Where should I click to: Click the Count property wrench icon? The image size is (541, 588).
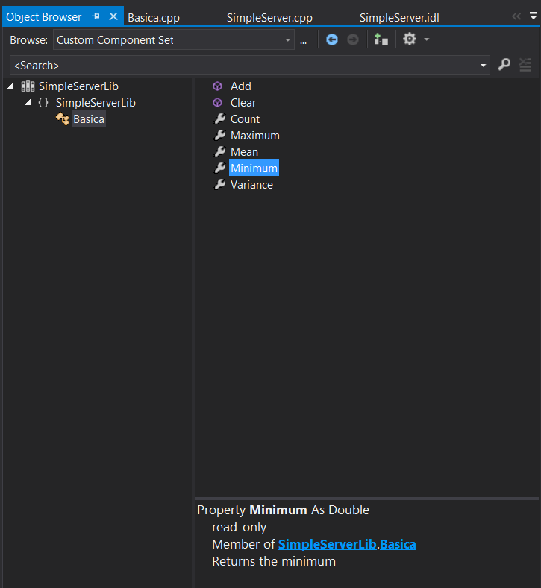point(219,119)
